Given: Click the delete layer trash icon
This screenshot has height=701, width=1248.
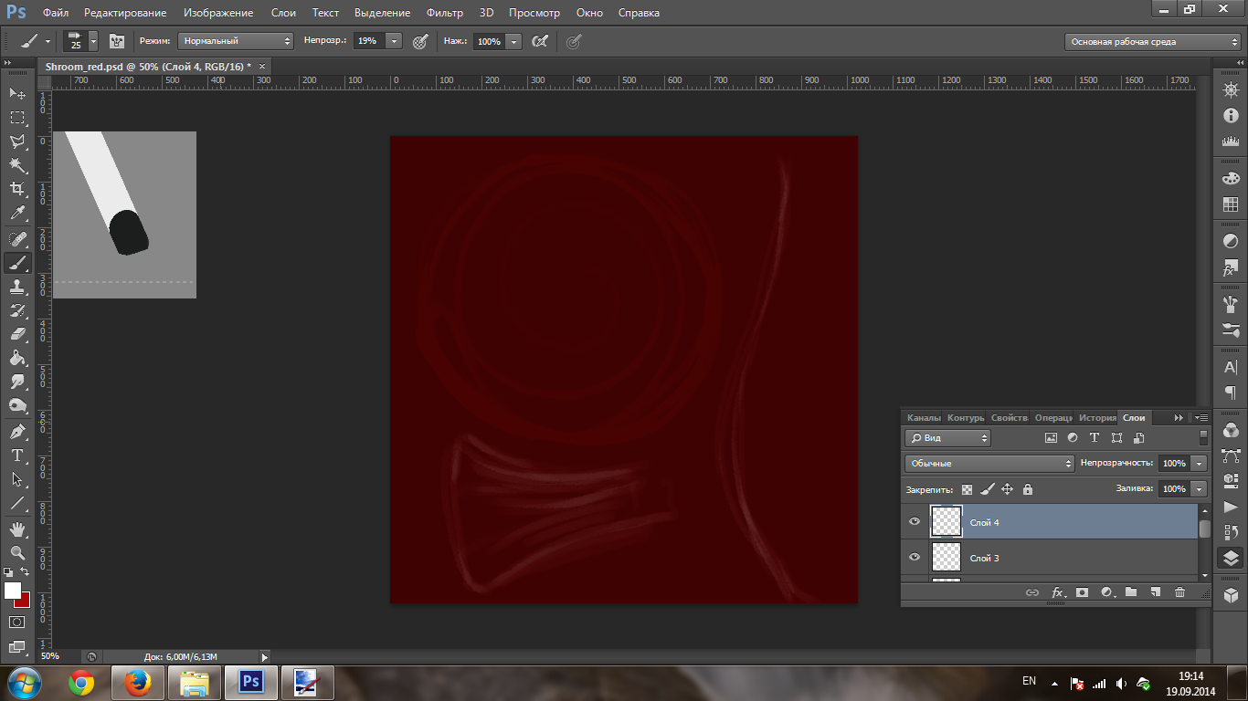Looking at the screenshot, I should click(x=1179, y=592).
